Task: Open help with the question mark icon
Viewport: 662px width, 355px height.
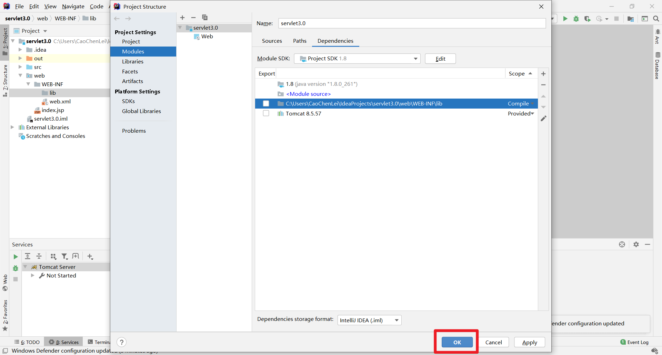Action: pos(122,342)
